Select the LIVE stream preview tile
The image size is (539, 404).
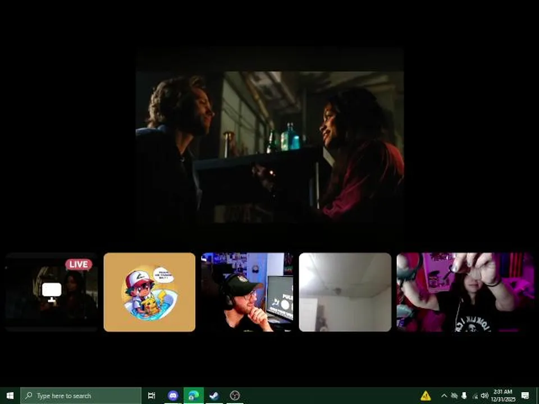[x=52, y=292]
